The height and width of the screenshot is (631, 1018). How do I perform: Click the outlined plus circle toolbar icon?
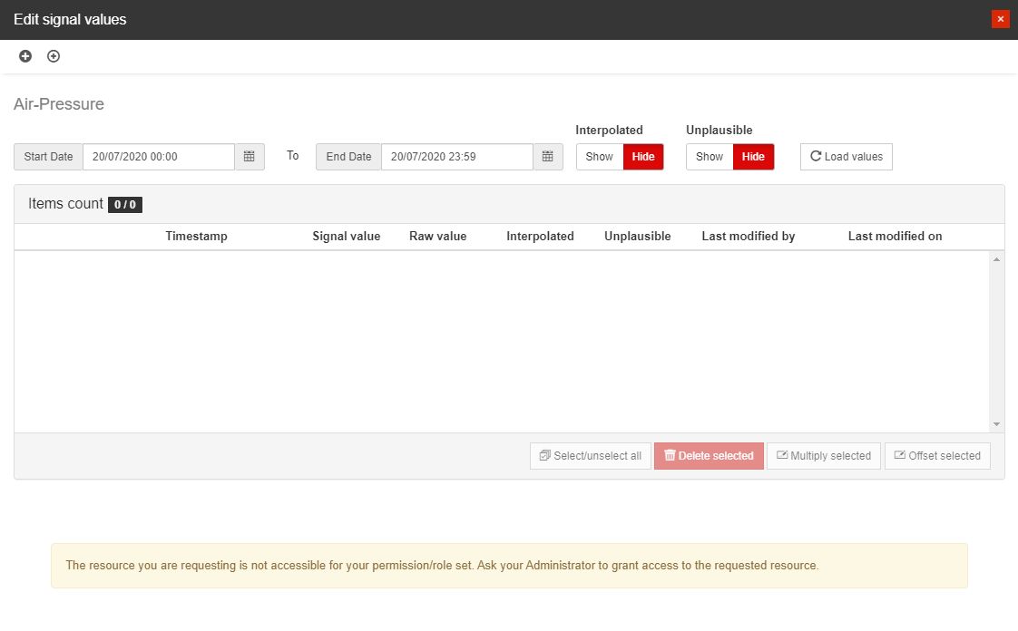[x=54, y=56]
